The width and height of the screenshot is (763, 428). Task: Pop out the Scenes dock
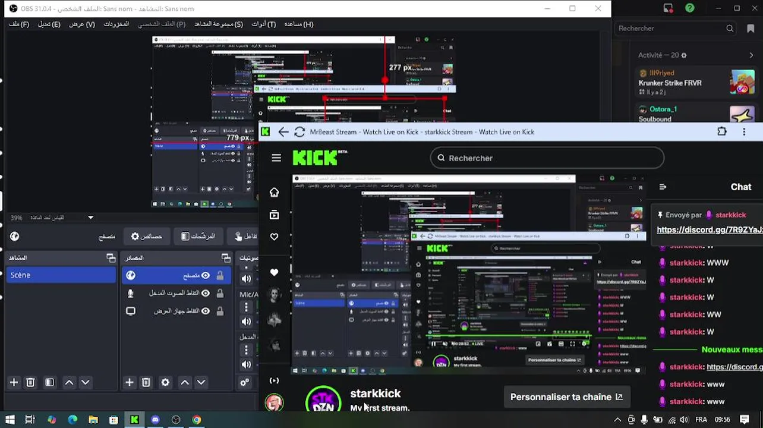111,257
